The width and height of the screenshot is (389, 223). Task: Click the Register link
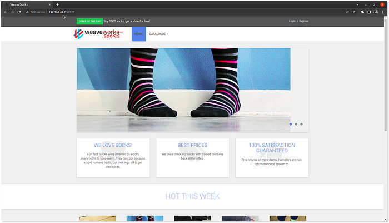(x=304, y=21)
